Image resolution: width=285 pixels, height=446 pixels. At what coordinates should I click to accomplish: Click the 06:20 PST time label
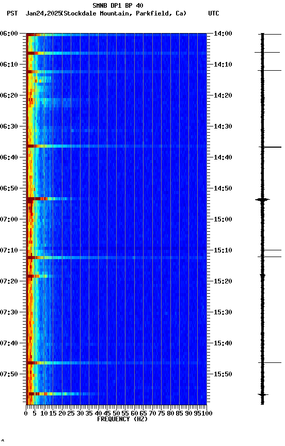(9, 95)
